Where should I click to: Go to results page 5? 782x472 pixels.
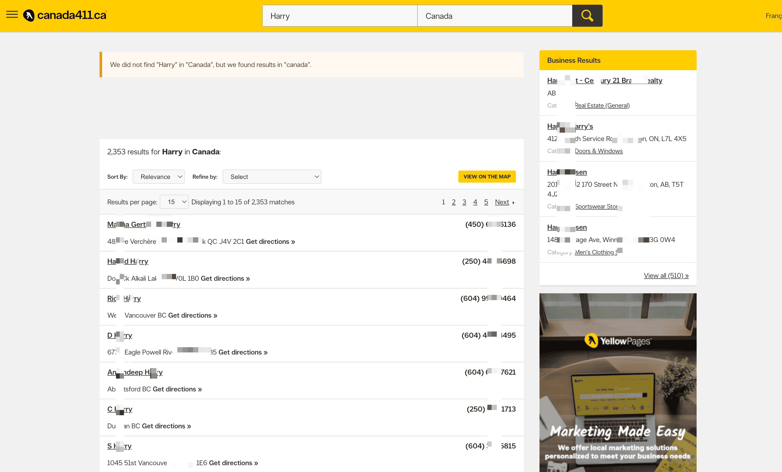coord(486,202)
